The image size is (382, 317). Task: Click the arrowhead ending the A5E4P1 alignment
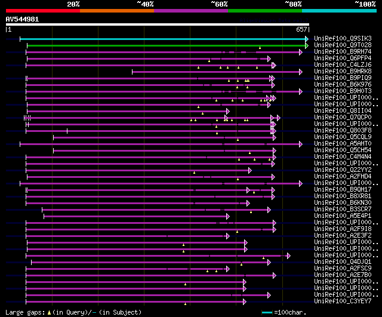(228, 217)
